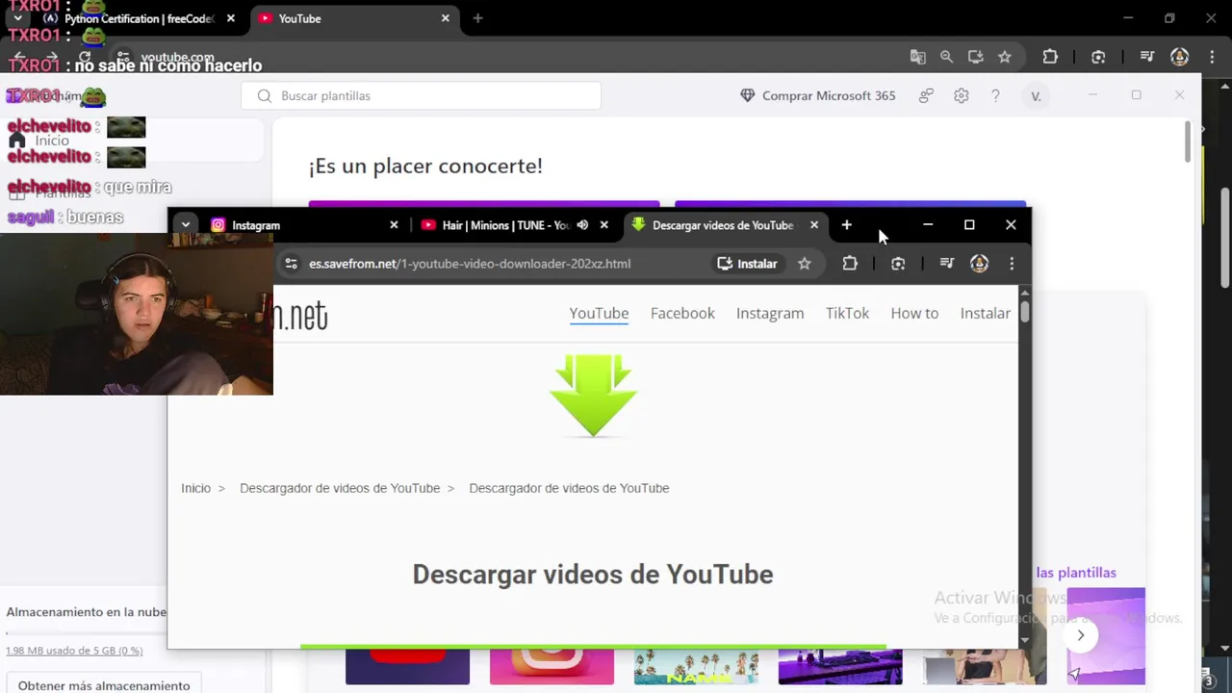Open How to in the savefrom navigation
This screenshot has width=1232, height=693.
click(914, 313)
